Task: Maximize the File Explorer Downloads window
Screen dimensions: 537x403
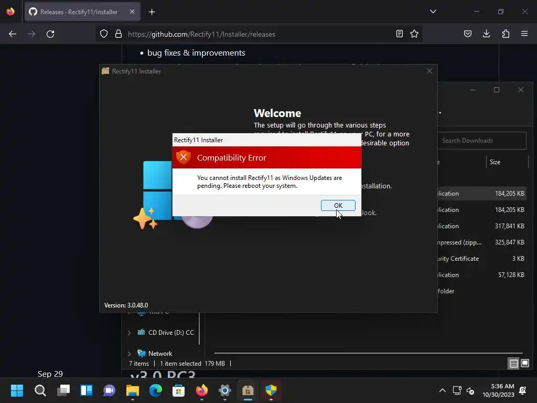Action: [497, 90]
